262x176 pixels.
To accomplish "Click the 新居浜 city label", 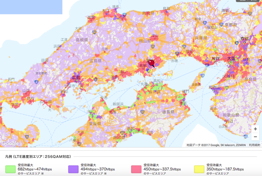I will pyautogui.click(x=118, y=104).
